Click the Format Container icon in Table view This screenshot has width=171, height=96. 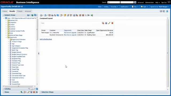coord(103,23)
